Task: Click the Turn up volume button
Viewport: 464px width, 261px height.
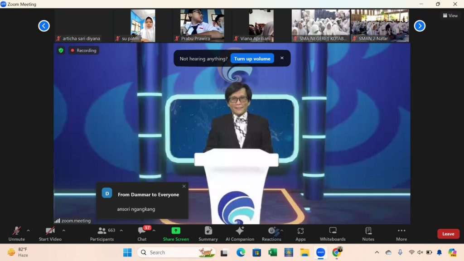Action: [252, 58]
